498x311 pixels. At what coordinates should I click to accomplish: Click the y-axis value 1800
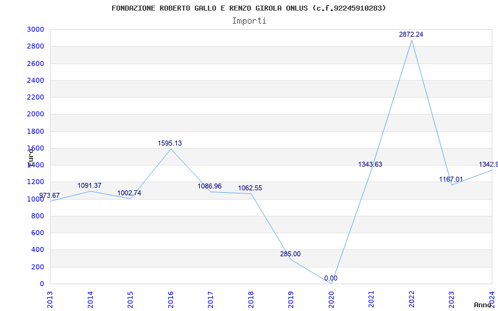[x=35, y=131]
